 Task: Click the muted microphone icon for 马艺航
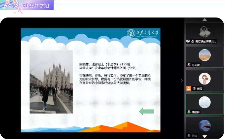(x=189, y=65)
